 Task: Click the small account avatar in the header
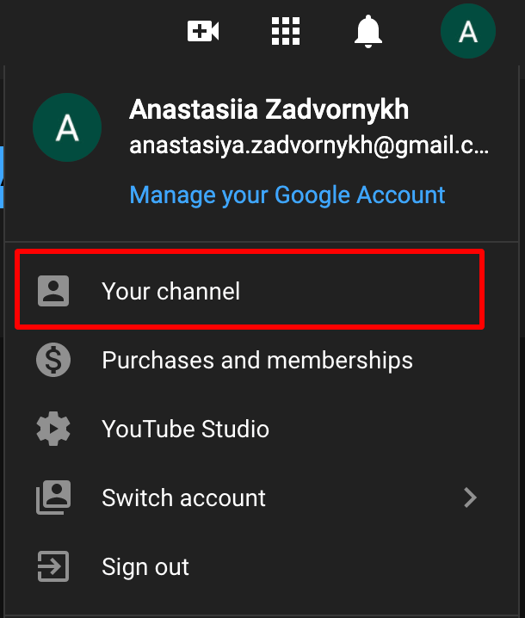coord(468,31)
